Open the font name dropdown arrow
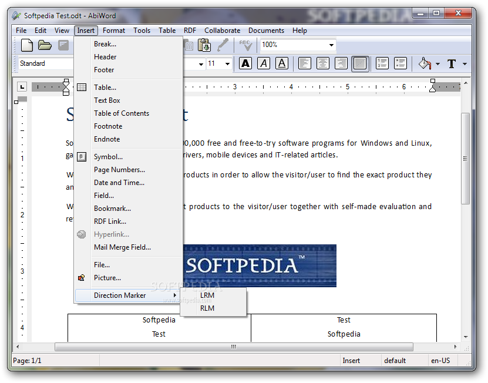This screenshot has height=383, width=488. pos(201,64)
